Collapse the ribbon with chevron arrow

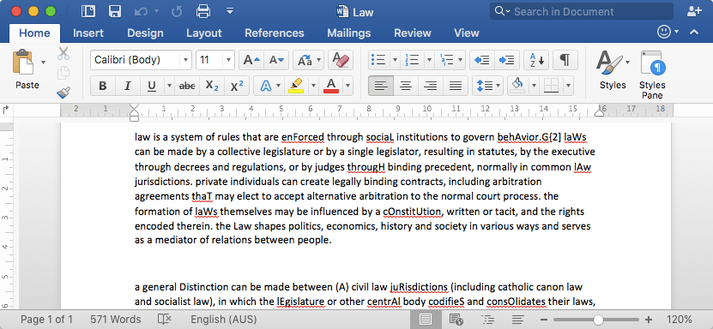694,33
